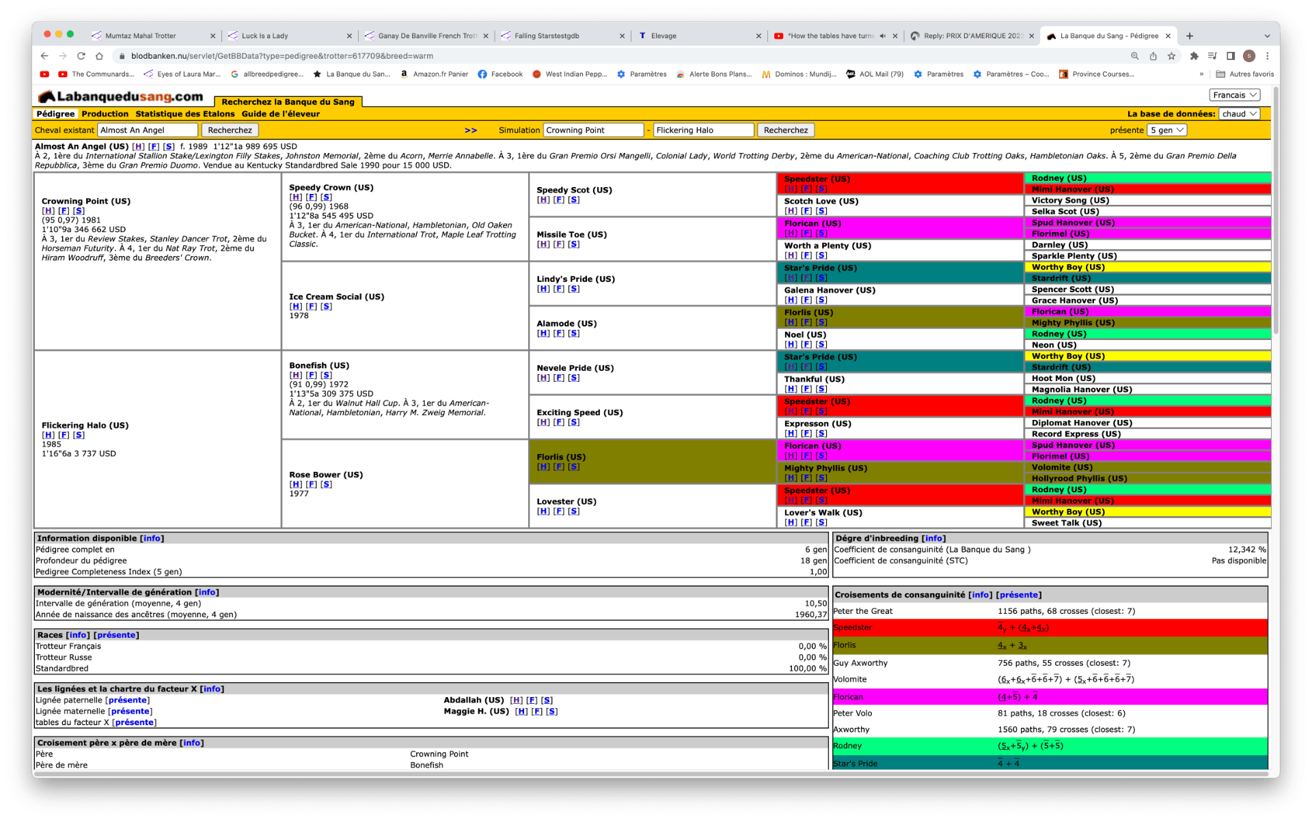The image size is (1312, 820).
Task: Open the 5 gen generations dropdown
Action: tap(1167, 130)
